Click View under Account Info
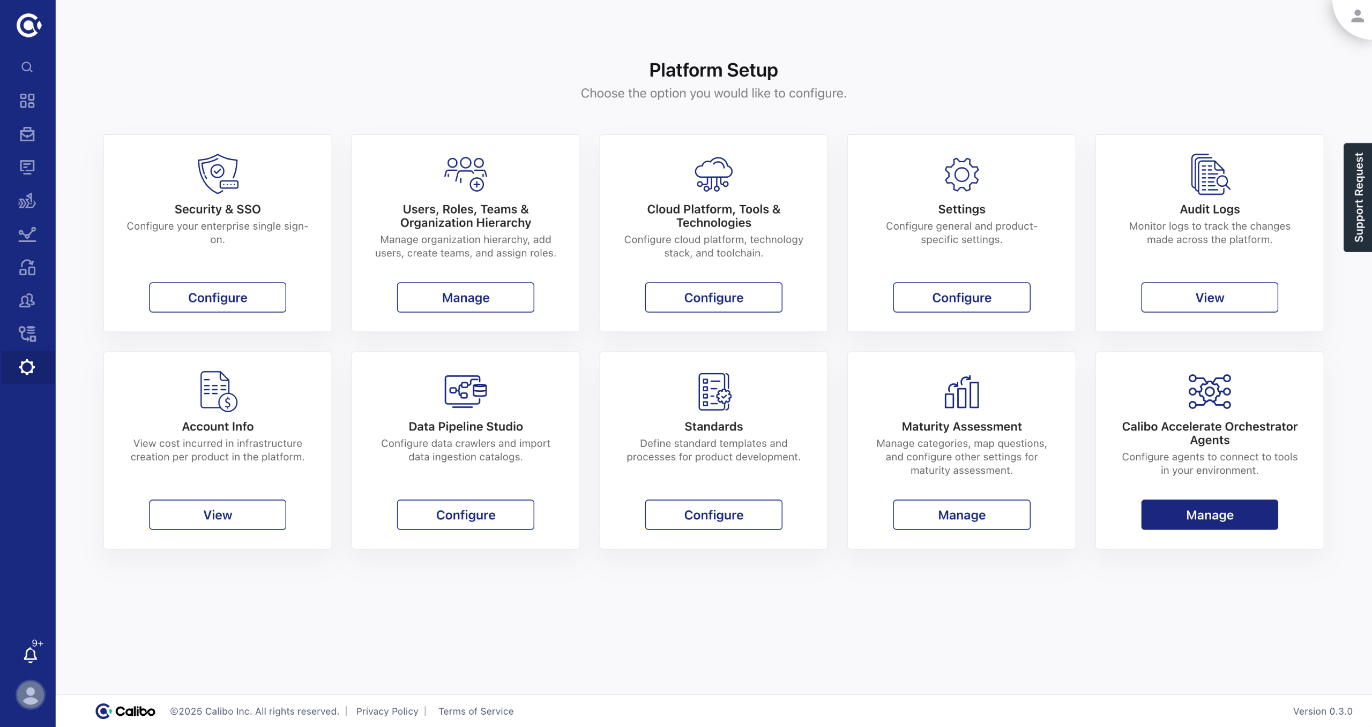The height and width of the screenshot is (727, 1372). click(218, 515)
